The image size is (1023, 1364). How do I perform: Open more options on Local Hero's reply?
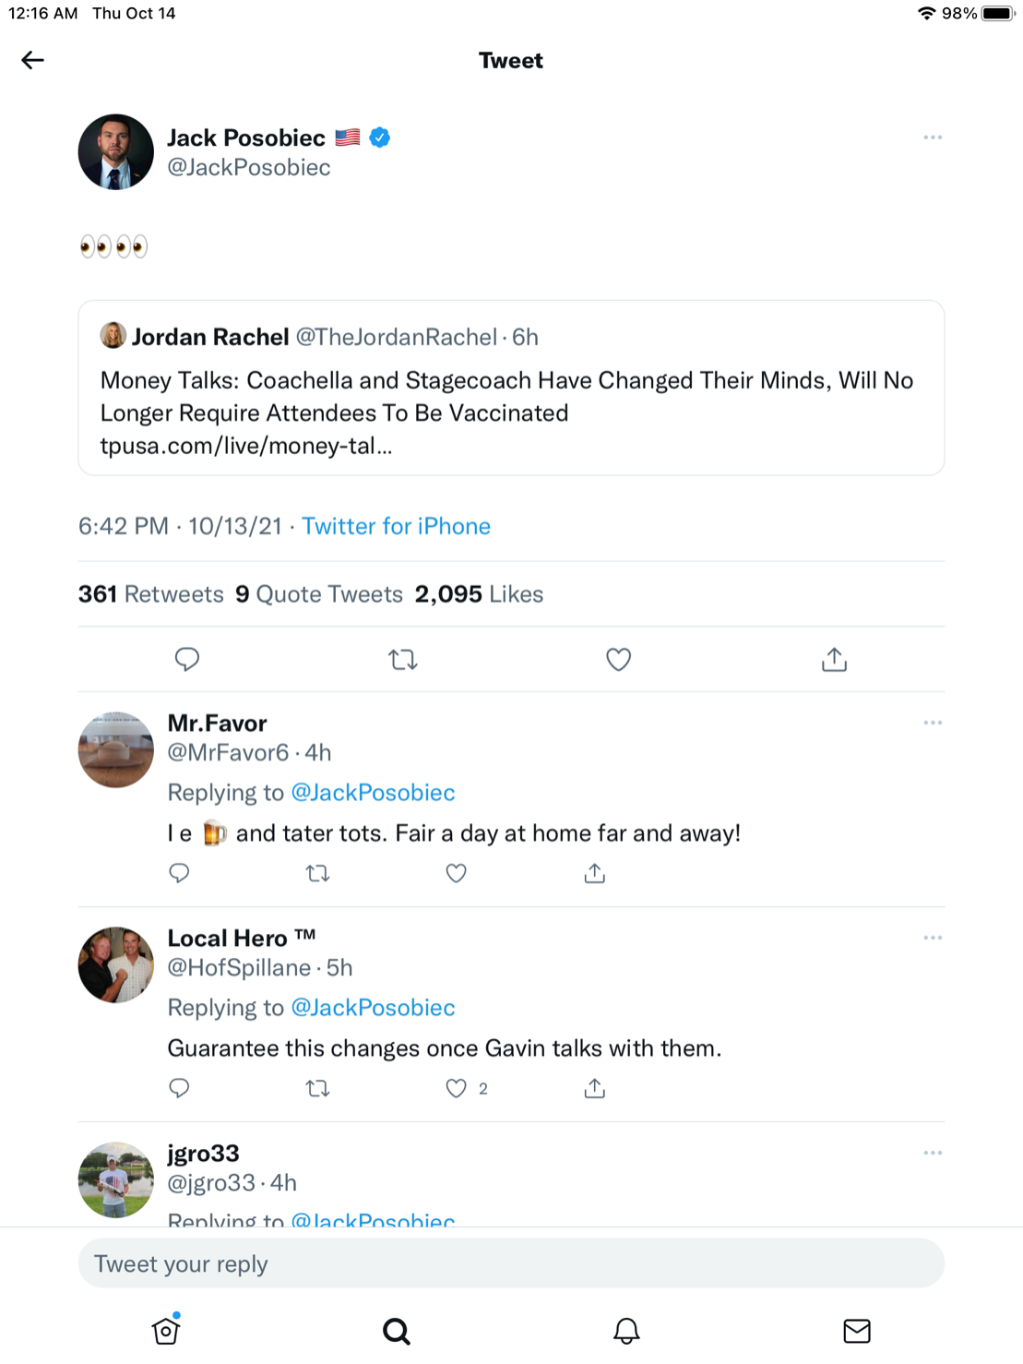click(x=933, y=938)
